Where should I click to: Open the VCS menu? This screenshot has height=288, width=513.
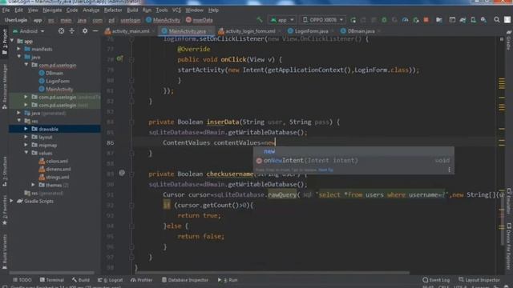[x=176, y=10]
